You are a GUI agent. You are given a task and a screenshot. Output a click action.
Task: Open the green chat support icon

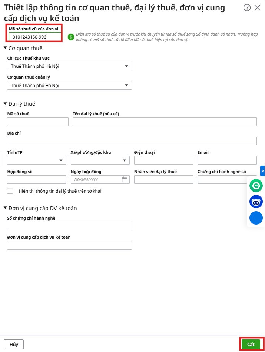pyautogui.click(x=256, y=186)
